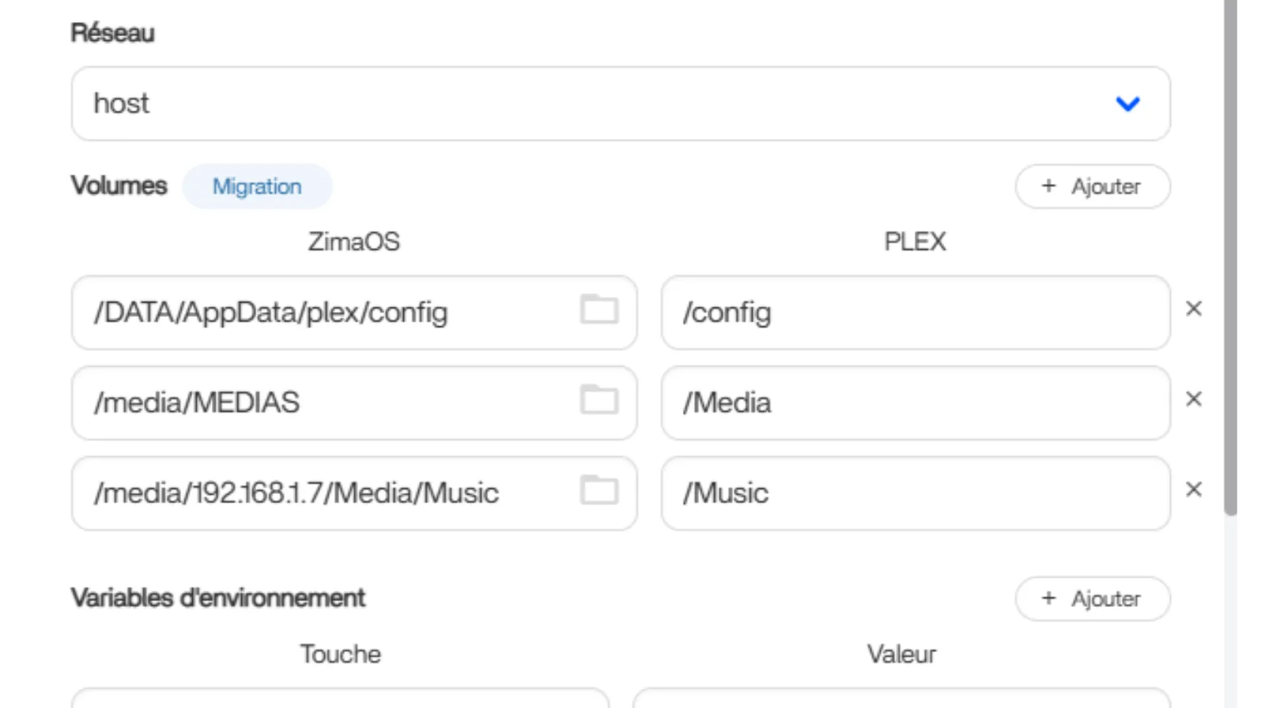Click plus icon to add environment variable
Viewport: 1265px width, 708px height.
[x=1048, y=598]
